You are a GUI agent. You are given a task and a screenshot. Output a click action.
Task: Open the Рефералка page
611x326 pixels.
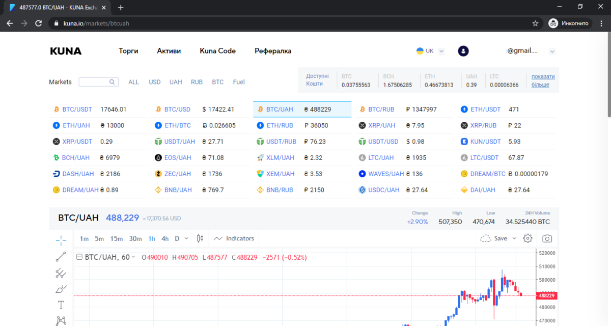point(273,51)
